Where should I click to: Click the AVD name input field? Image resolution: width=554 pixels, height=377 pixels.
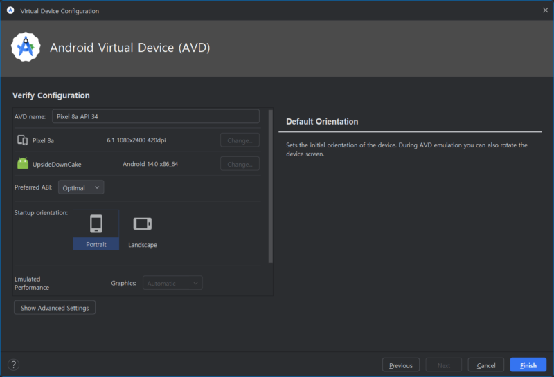coord(156,116)
